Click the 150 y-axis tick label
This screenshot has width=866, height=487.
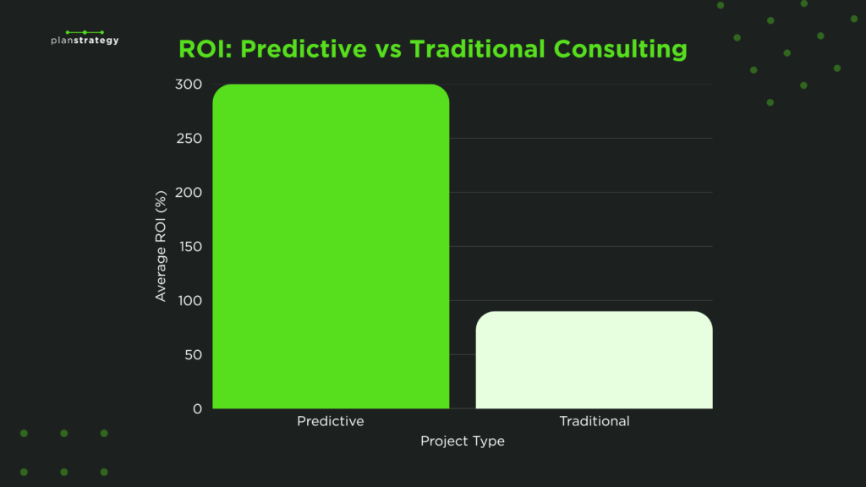pyautogui.click(x=190, y=247)
